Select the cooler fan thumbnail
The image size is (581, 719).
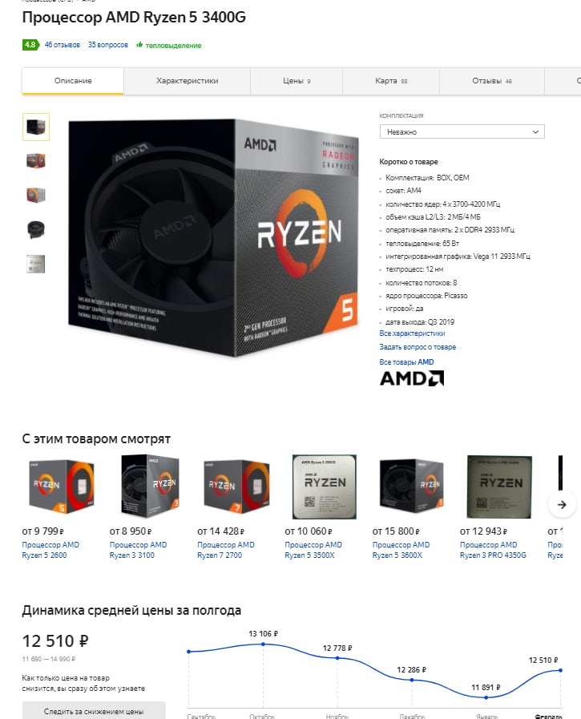(36, 229)
